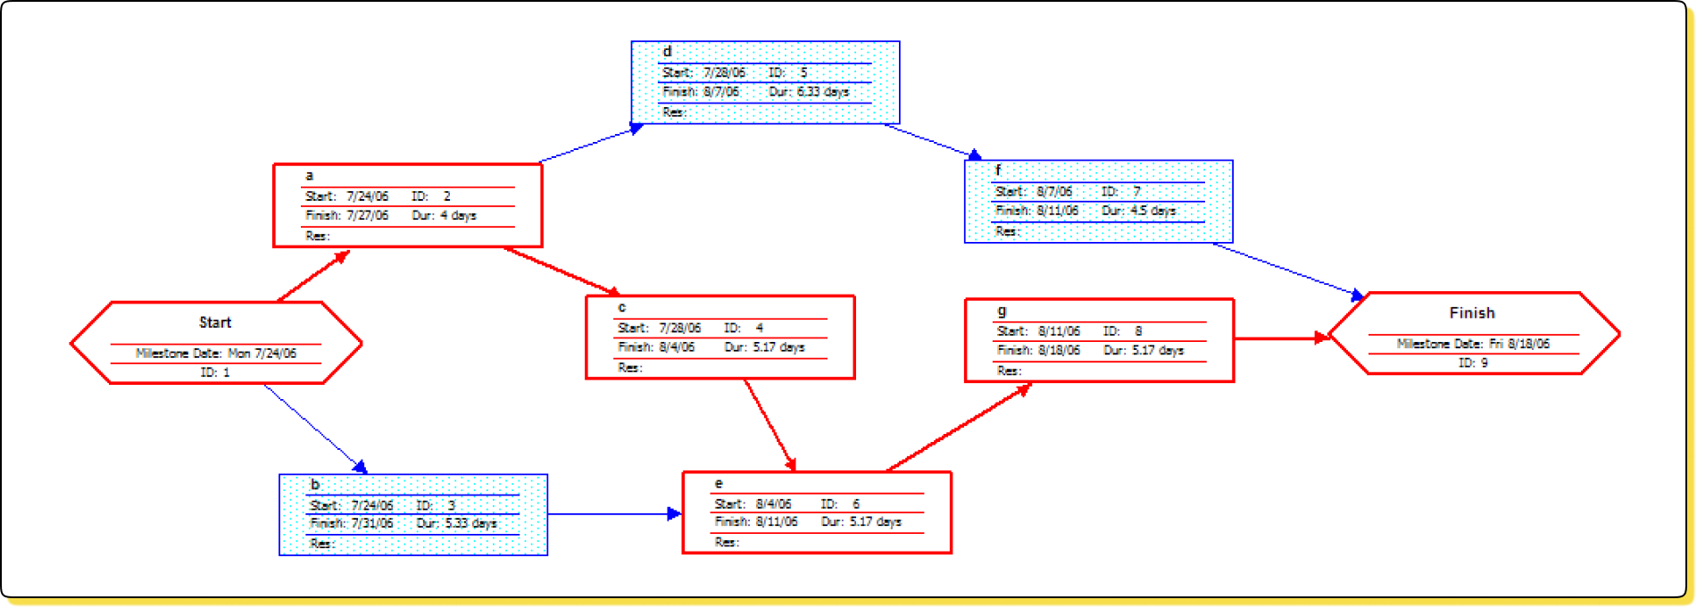Select the blue arrow from b to e
This screenshot has height=608, width=1697.
[614, 514]
